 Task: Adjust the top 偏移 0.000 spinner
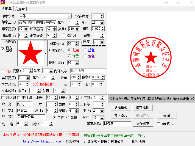click(103, 29)
